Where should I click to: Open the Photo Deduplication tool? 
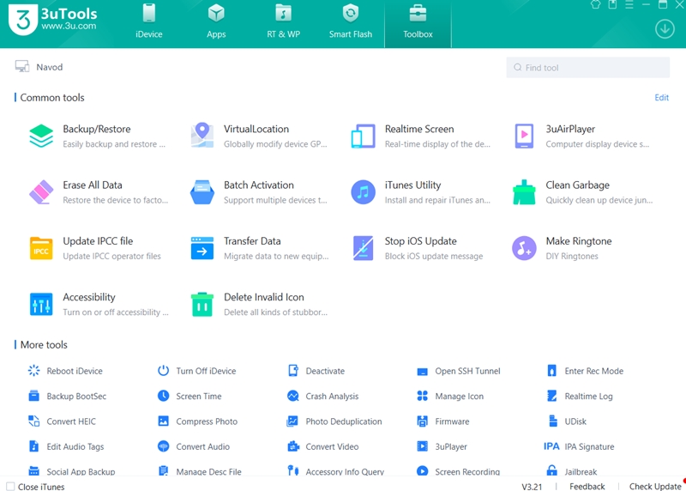[x=334, y=421]
